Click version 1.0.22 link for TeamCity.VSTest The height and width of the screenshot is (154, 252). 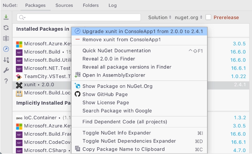pos(238,76)
